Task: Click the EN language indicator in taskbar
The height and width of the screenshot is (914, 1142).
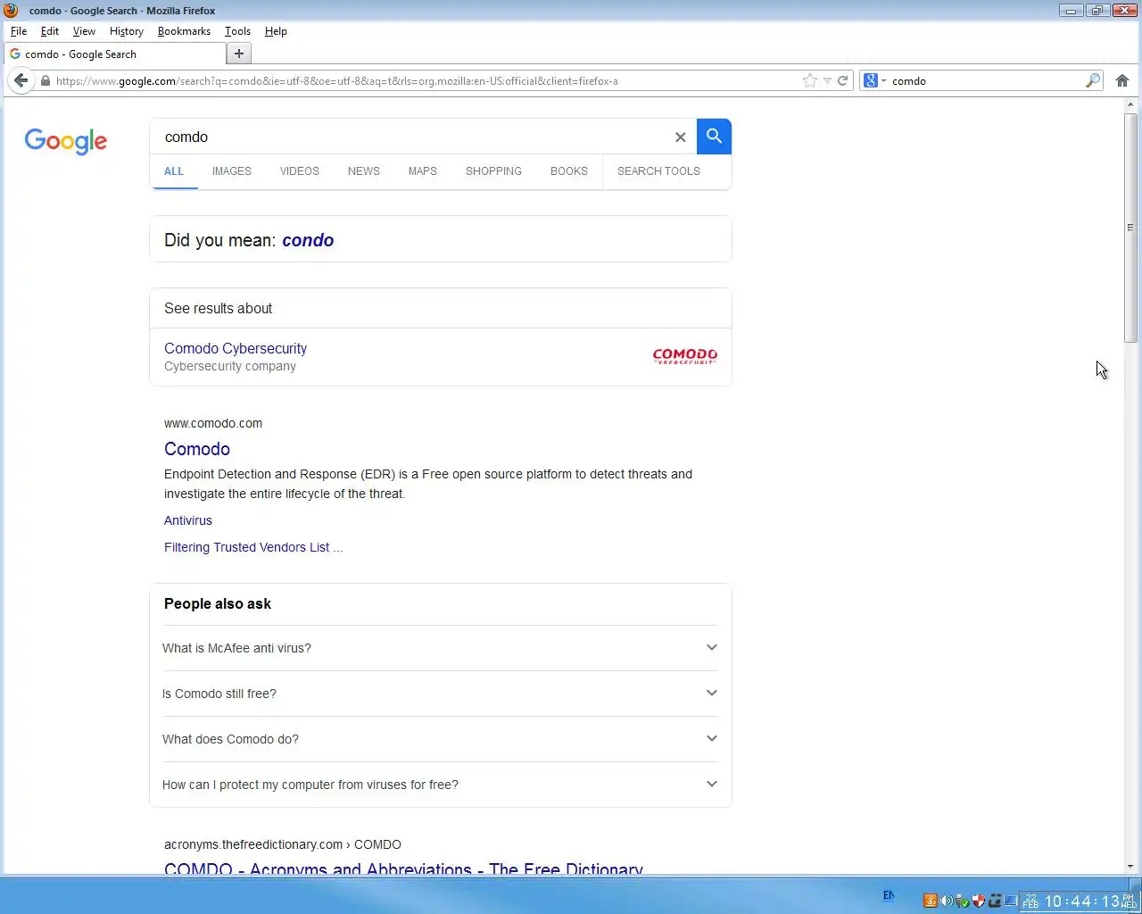Action: [x=889, y=895]
